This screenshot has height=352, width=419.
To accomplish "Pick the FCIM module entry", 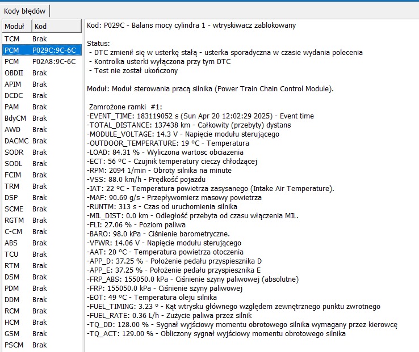I will (x=41, y=175).
